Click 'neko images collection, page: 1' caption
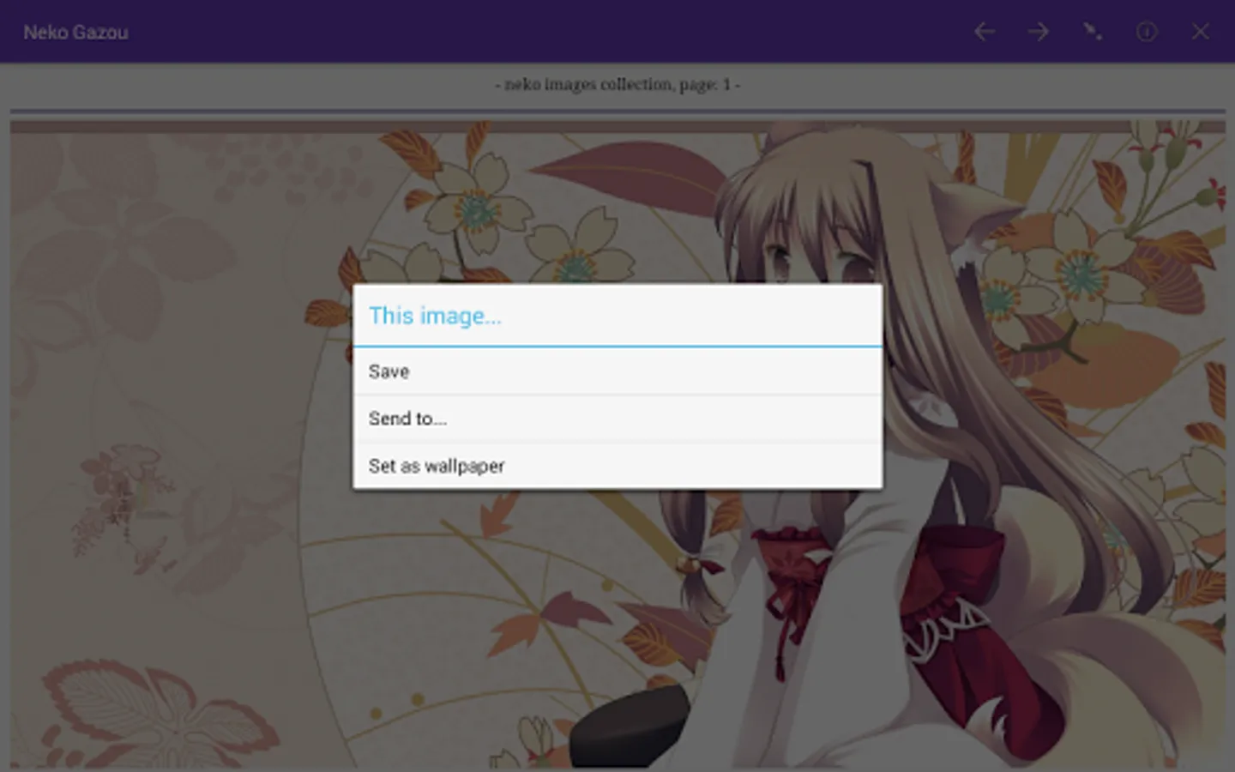The height and width of the screenshot is (772, 1235). 617,84
